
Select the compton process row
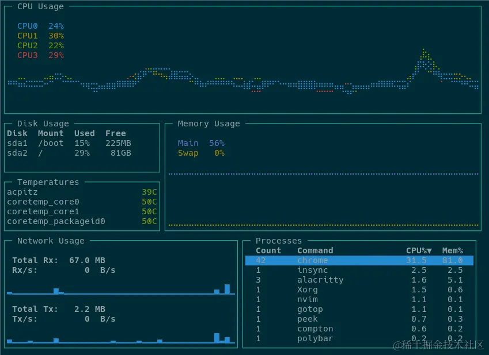click(x=359, y=329)
